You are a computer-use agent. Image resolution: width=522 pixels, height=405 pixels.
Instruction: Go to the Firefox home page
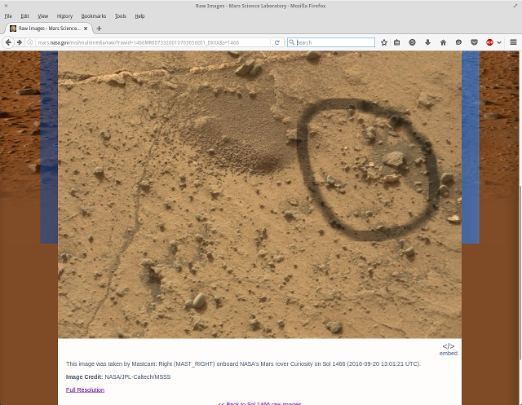point(443,42)
